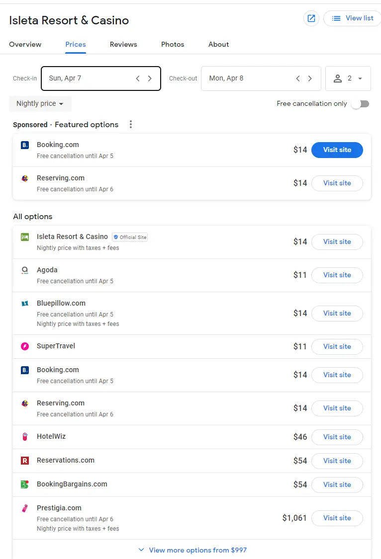The height and width of the screenshot is (559, 381).
Task: Click the HotelWiz logo icon
Action: click(x=25, y=437)
